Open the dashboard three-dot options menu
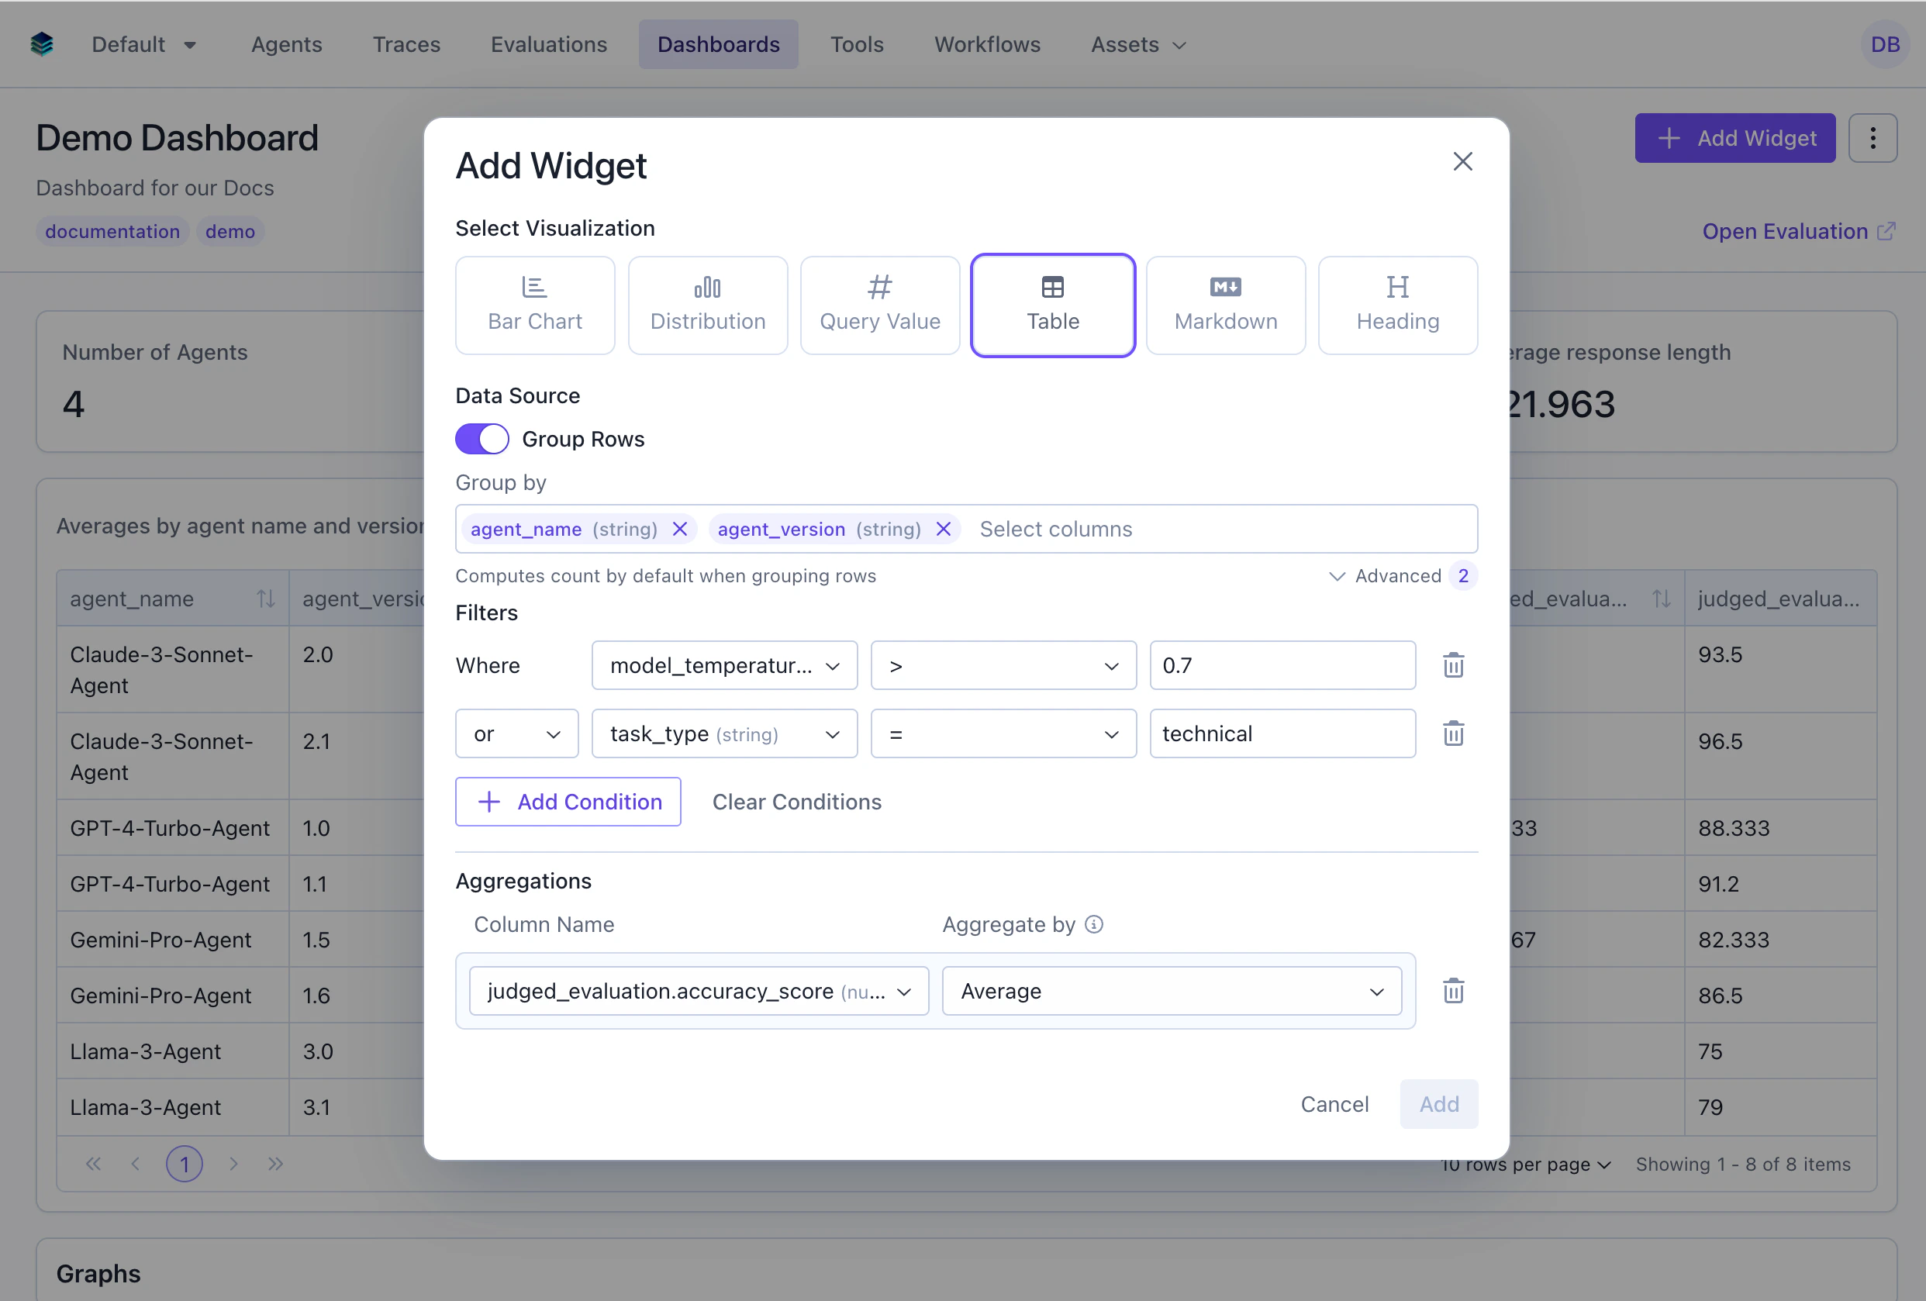1926x1301 pixels. click(x=1874, y=137)
